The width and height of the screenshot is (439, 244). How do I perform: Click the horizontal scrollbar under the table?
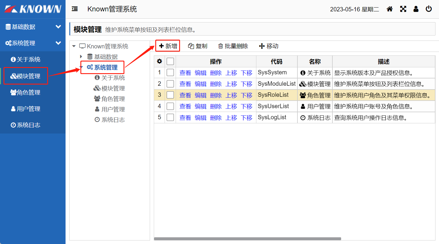248,239
